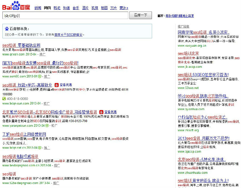
Task: Click the paw icon in 百度提示您 box
Action: pyautogui.click(x=7, y=29)
